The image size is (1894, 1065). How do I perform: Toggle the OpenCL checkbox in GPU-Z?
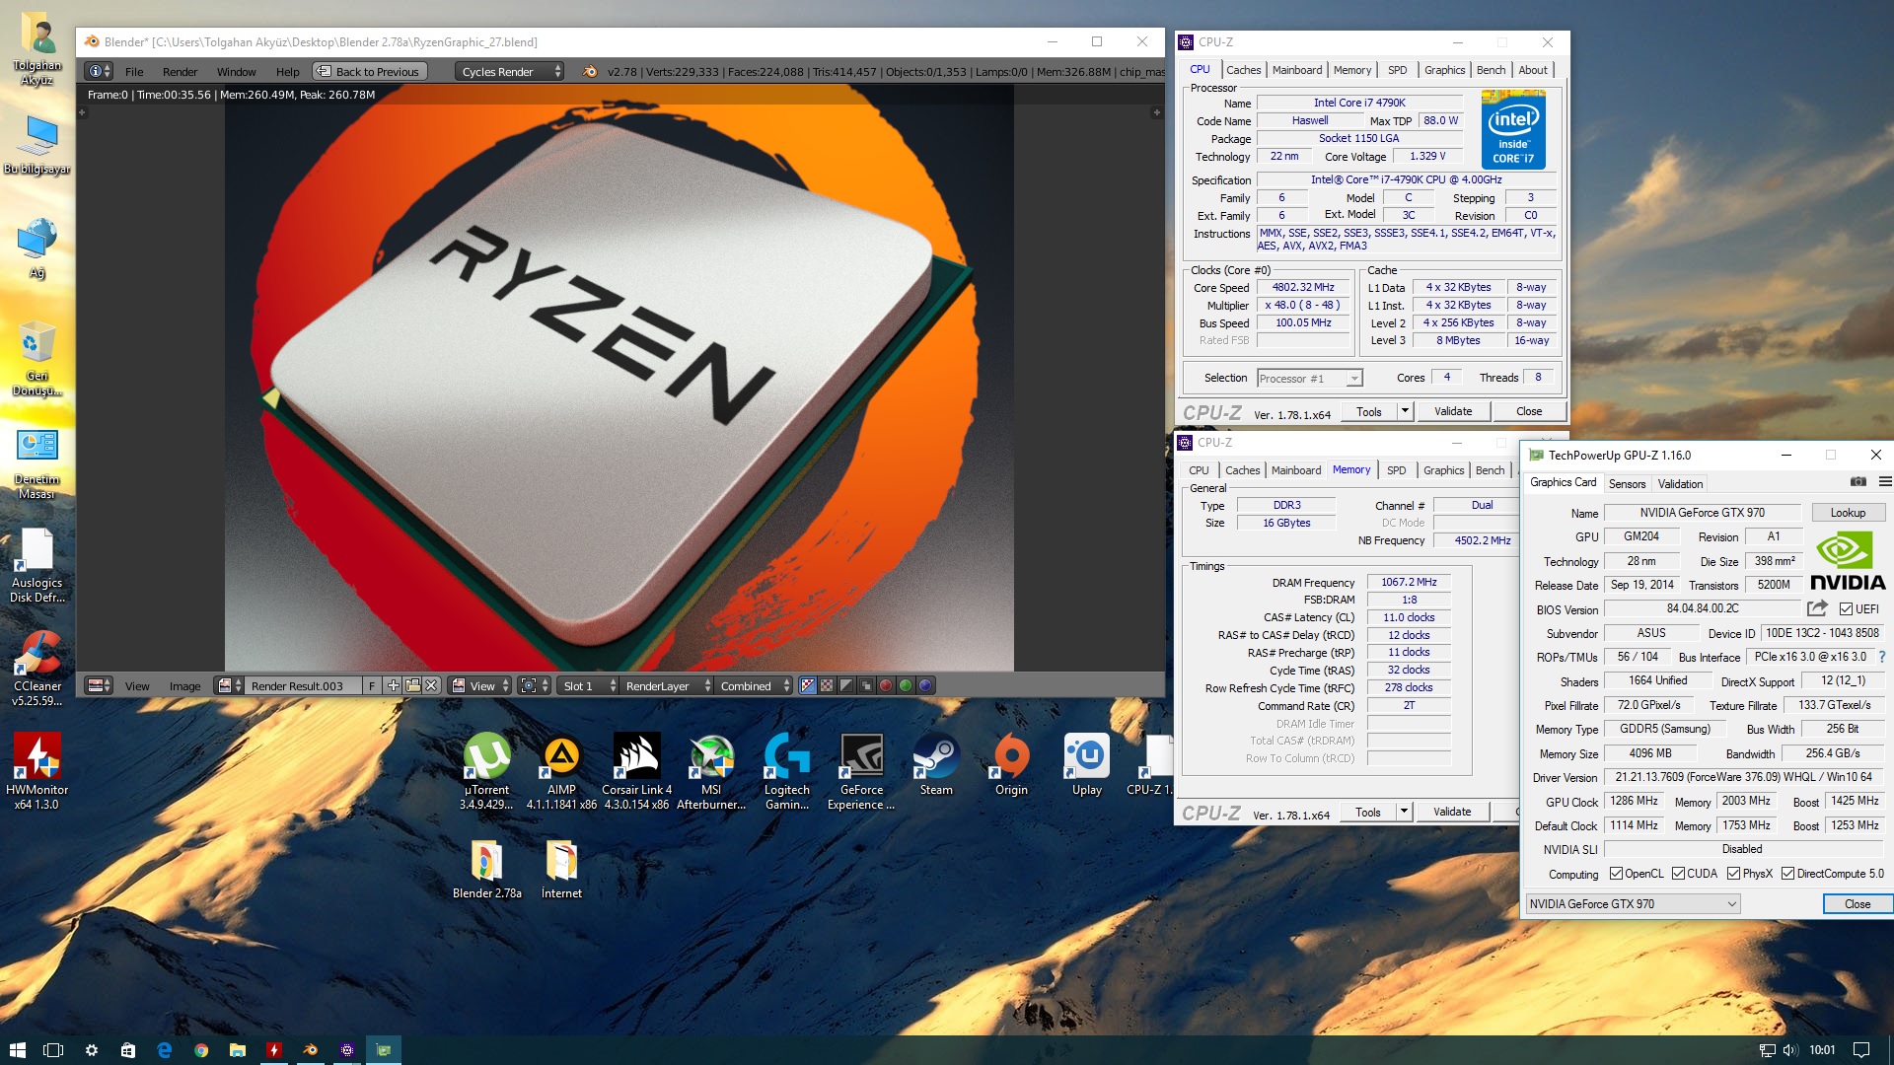click(1616, 873)
